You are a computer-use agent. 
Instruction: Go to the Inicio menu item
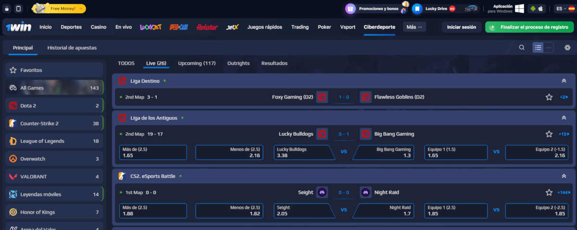pyautogui.click(x=46, y=27)
